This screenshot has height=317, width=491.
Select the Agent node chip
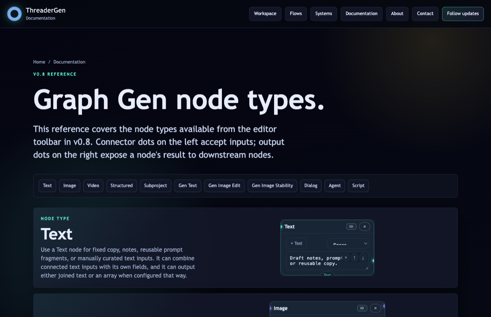click(x=335, y=186)
